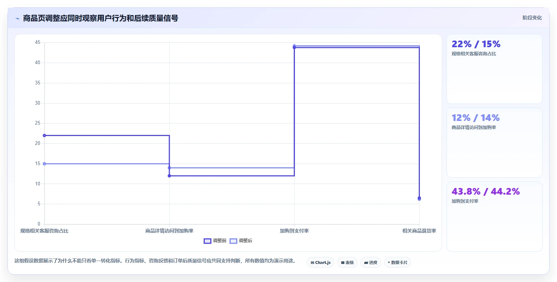
Task: Select the 表格 tag chip
Action: pos(347,262)
